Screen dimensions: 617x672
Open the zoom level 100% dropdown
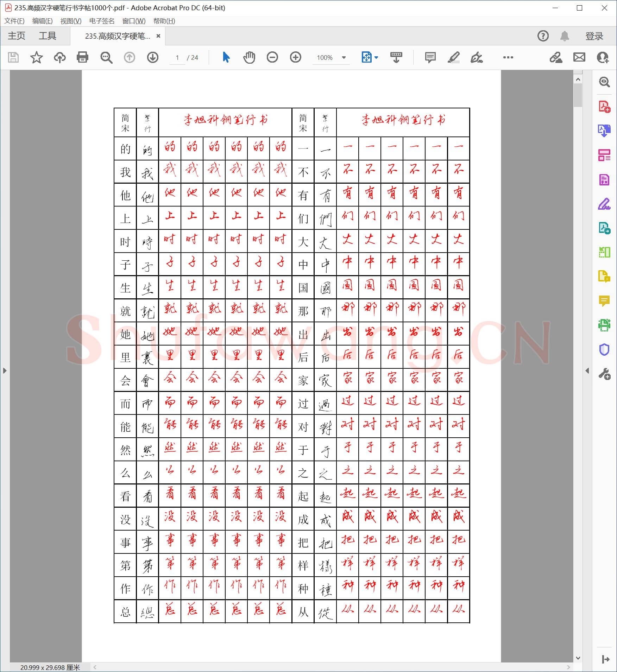click(x=330, y=57)
